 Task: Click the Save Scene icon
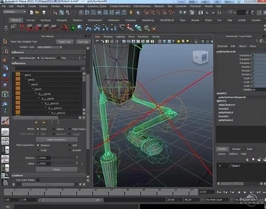click(43, 13)
